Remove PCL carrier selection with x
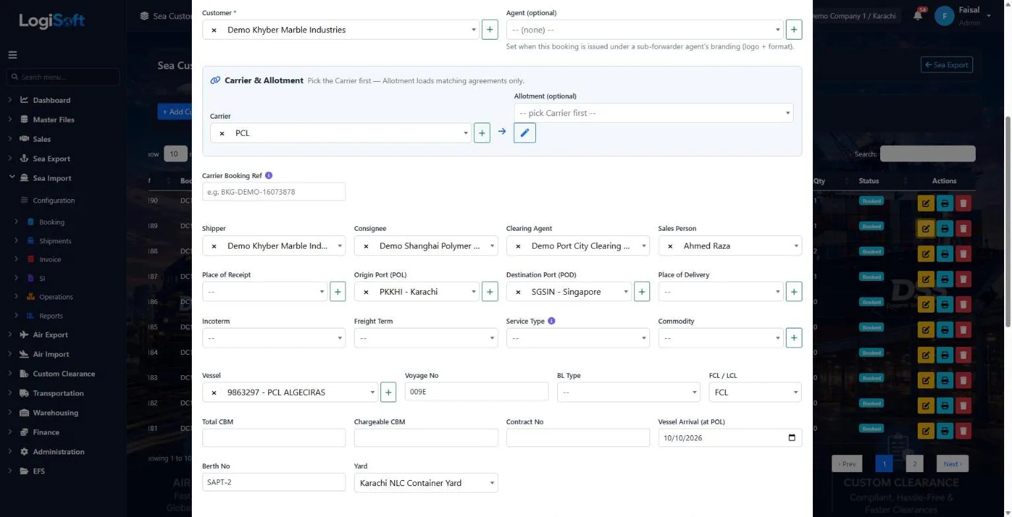Image resolution: width=1012 pixels, height=517 pixels. pyautogui.click(x=222, y=133)
